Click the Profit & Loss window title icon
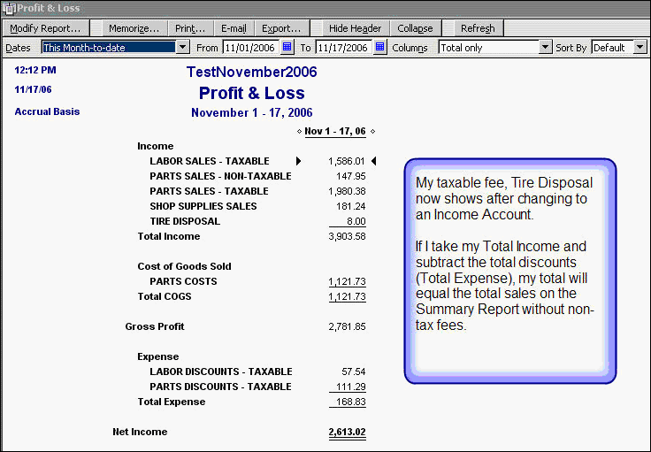Viewport: 651px width, 452px height. [x=8, y=8]
